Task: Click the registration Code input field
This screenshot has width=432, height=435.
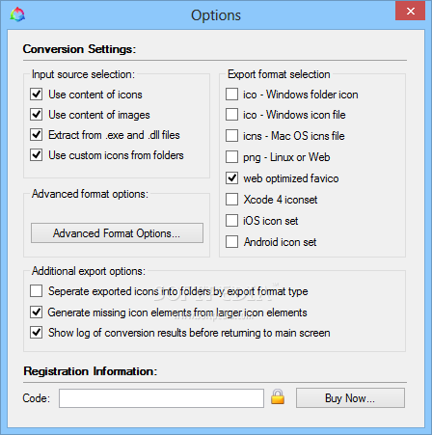Action: click(x=161, y=398)
